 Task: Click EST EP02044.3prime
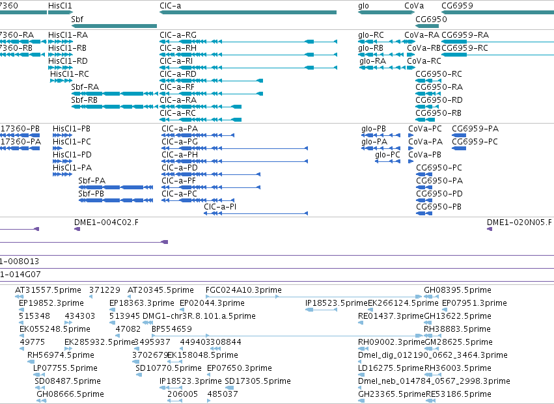tap(212, 303)
